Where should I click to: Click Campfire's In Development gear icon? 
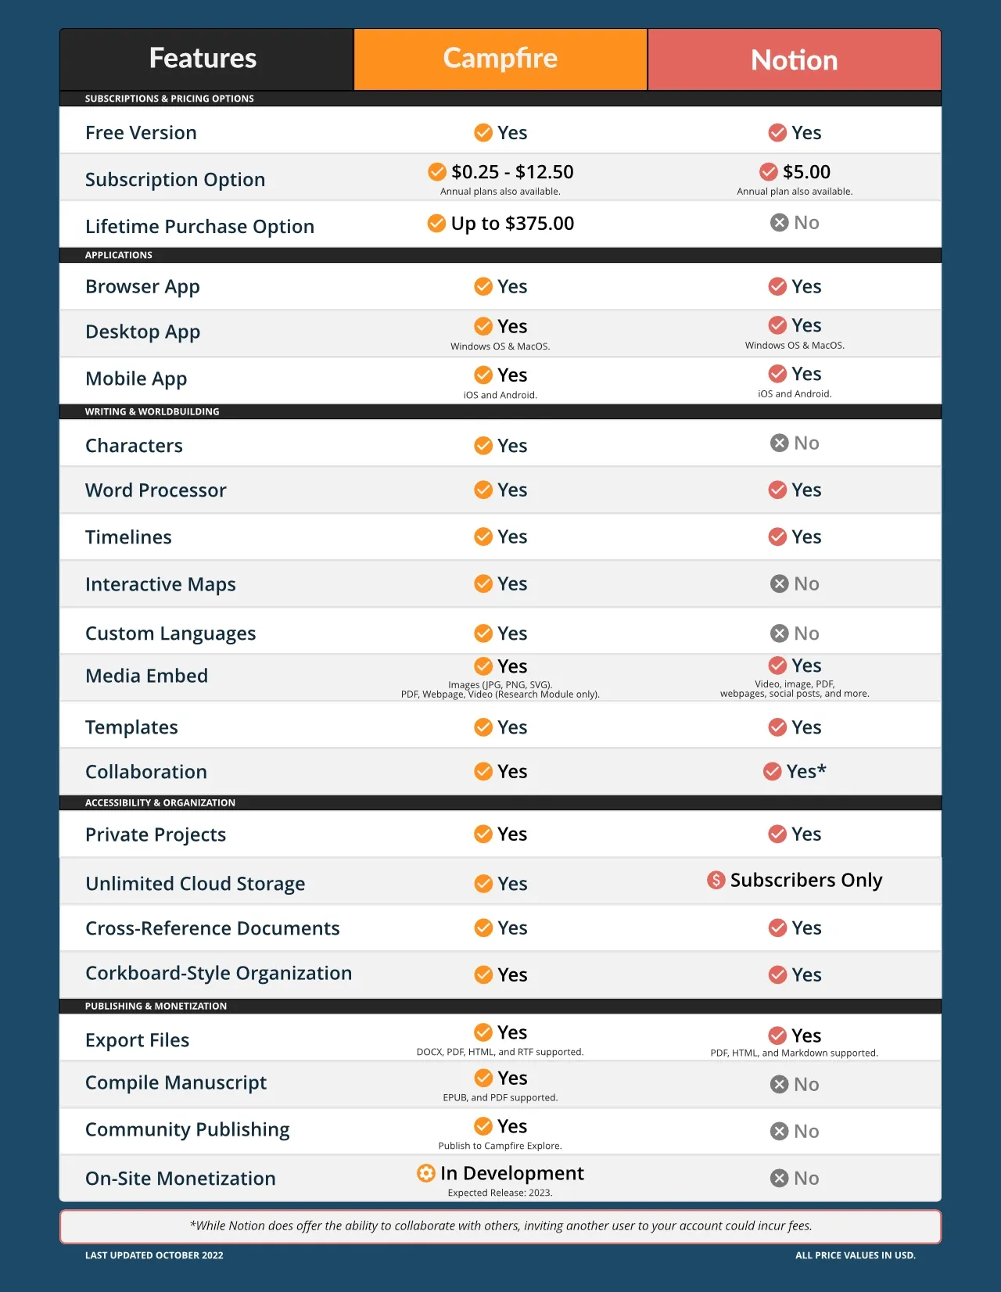[x=426, y=1173]
